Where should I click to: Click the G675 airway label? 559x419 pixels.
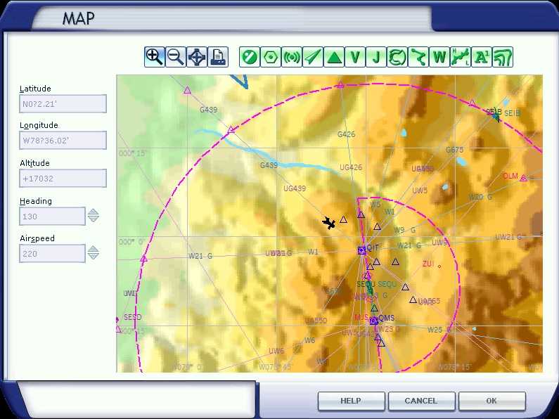click(454, 150)
